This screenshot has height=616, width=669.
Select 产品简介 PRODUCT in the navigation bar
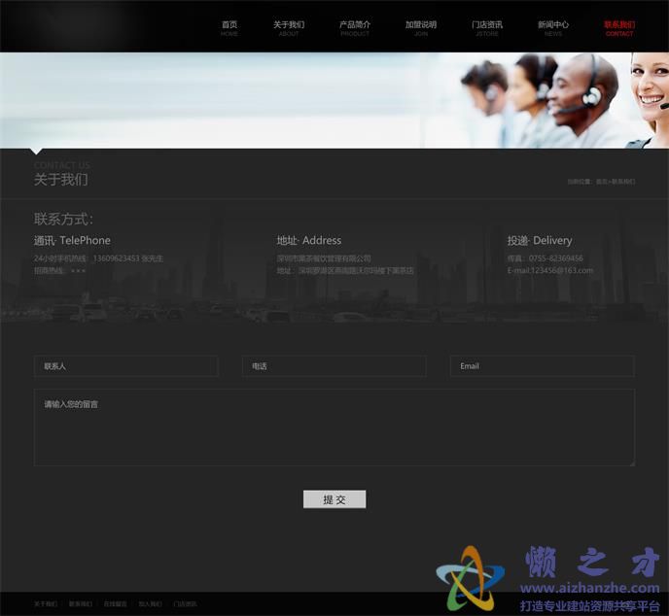coord(355,28)
